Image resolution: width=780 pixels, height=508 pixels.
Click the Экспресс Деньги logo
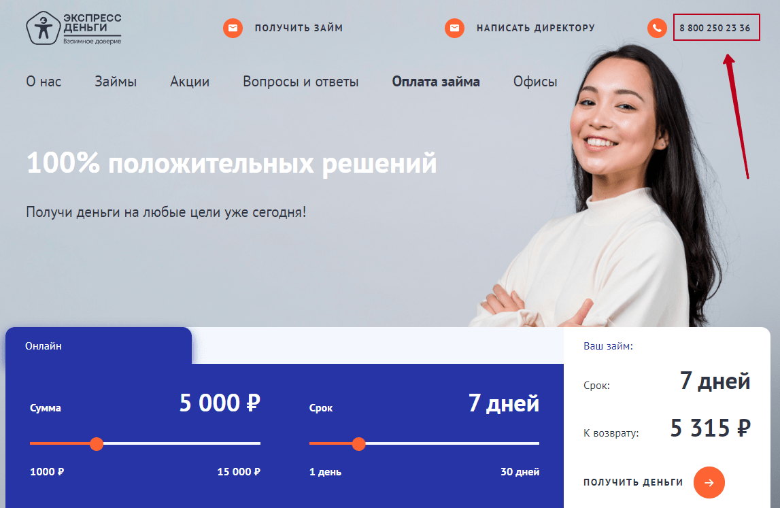(73, 28)
